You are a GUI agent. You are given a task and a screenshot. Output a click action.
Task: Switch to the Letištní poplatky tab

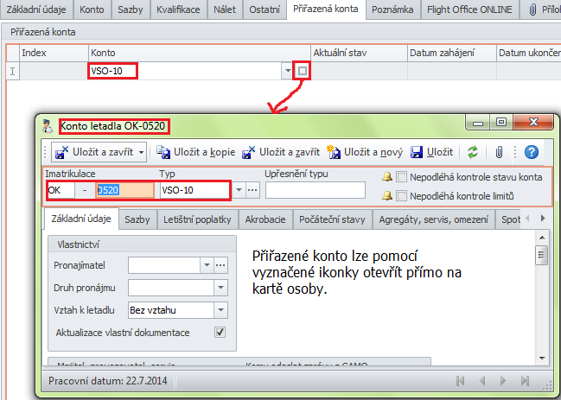[x=198, y=219]
